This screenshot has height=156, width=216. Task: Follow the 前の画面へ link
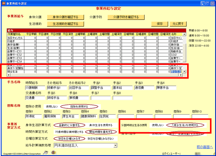(x=205, y=147)
